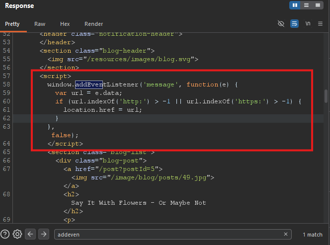Select top-bottom split layout icon
This screenshot has height=245, width=330.
click(306, 5)
